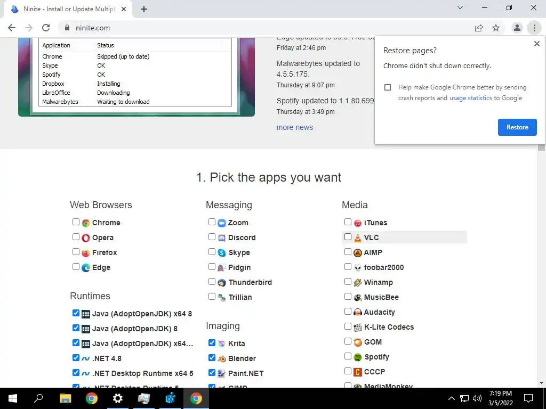Click the Discord icon under Messaging

coord(222,238)
